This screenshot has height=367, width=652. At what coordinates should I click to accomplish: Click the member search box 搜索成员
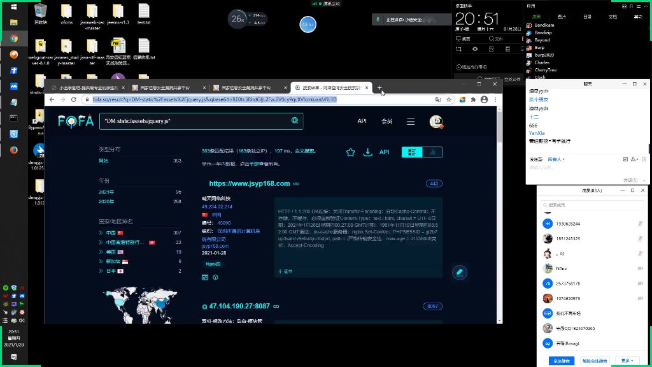coord(592,205)
